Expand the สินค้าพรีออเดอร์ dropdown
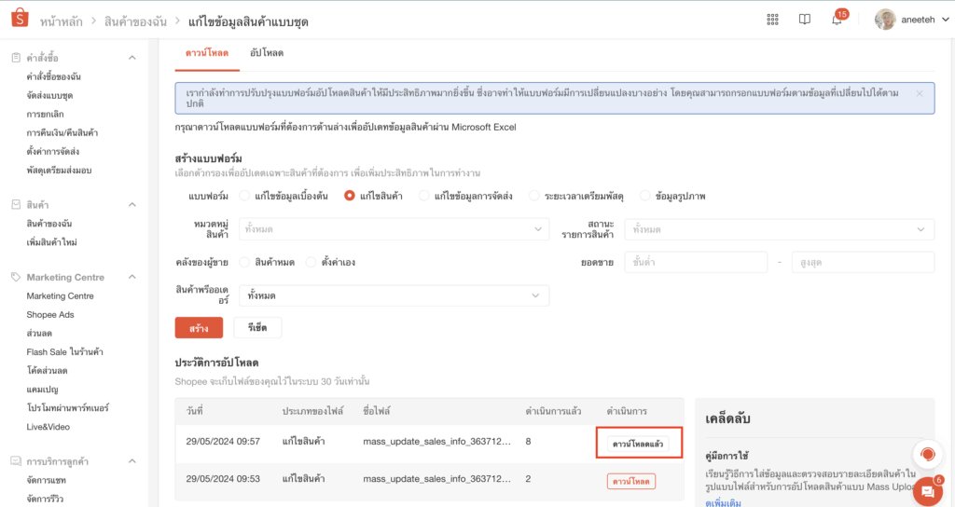The width and height of the screenshot is (955, 507). [x=394, y=295]
